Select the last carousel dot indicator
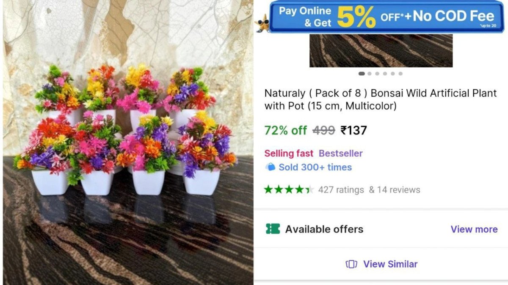 point(400,73)
